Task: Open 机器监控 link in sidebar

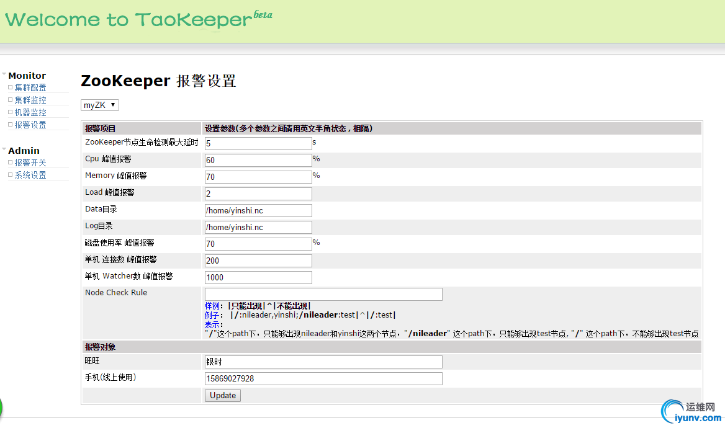Action: point(30,112)
